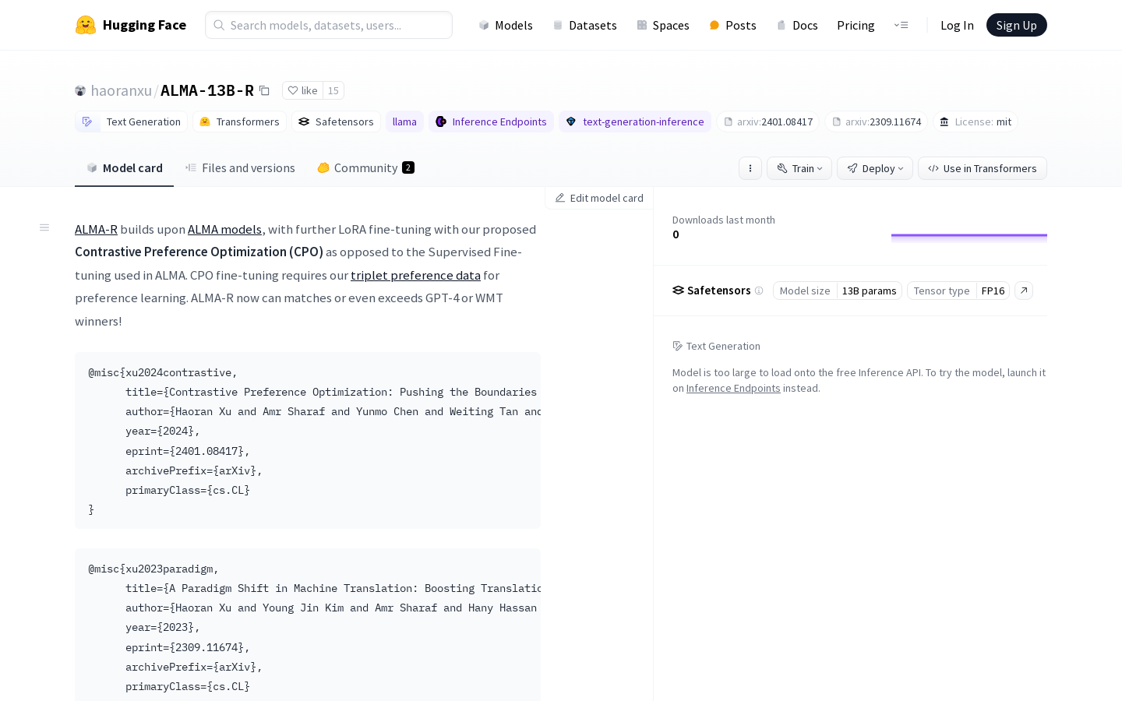
Task: Click the haoranxu user avatar
Action: point(80,90)
